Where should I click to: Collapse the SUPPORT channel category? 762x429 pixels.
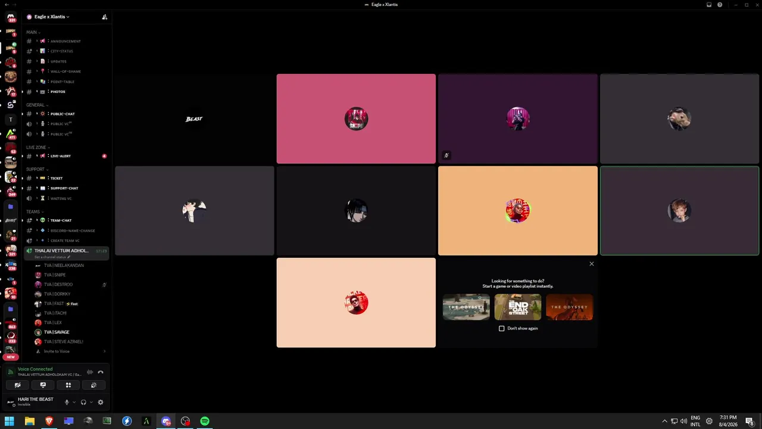click(37, 169)
